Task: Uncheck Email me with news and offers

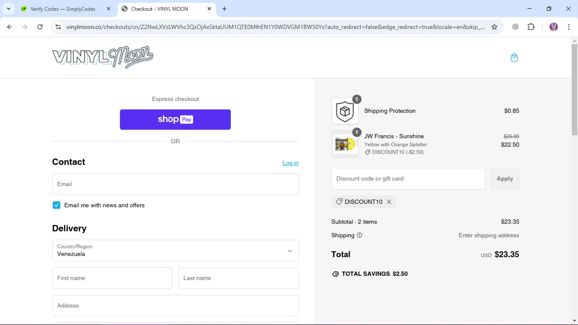Action: pyautogui.click(x=56, y=205)
